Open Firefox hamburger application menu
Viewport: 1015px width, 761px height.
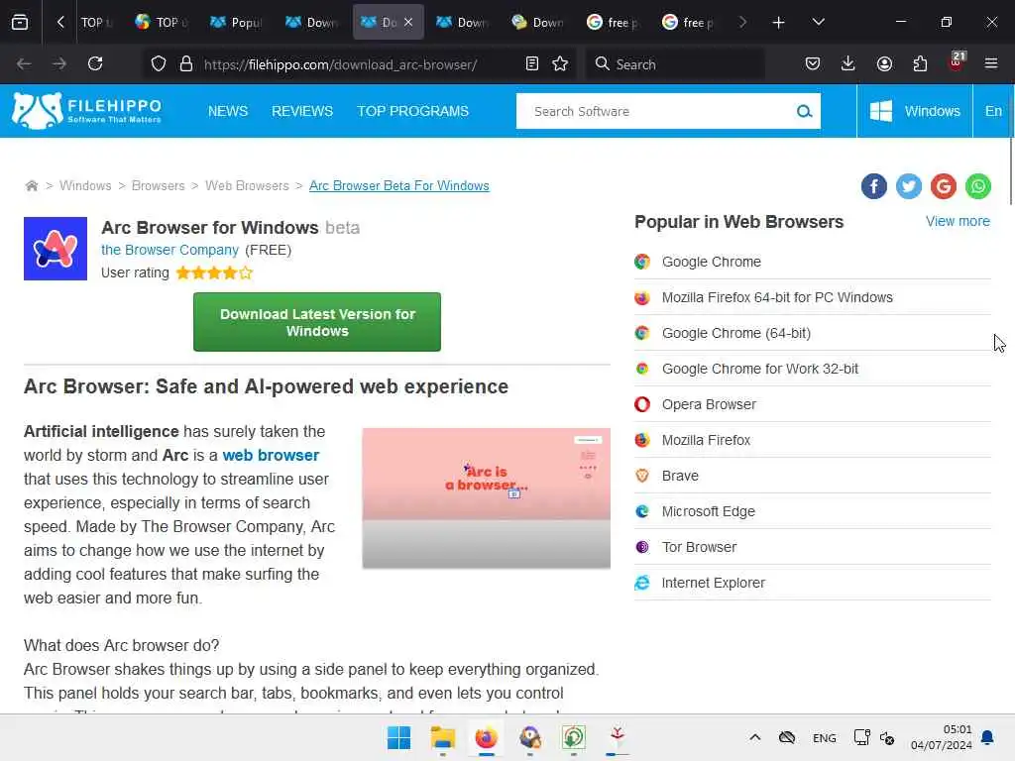(991, 63)
